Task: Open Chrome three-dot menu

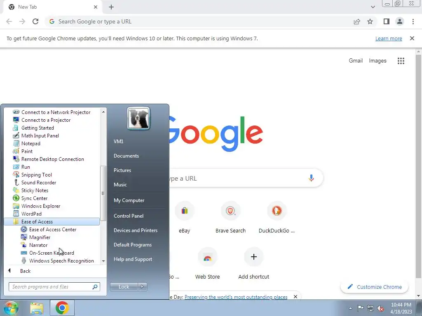Action: [x=413, y=21]
